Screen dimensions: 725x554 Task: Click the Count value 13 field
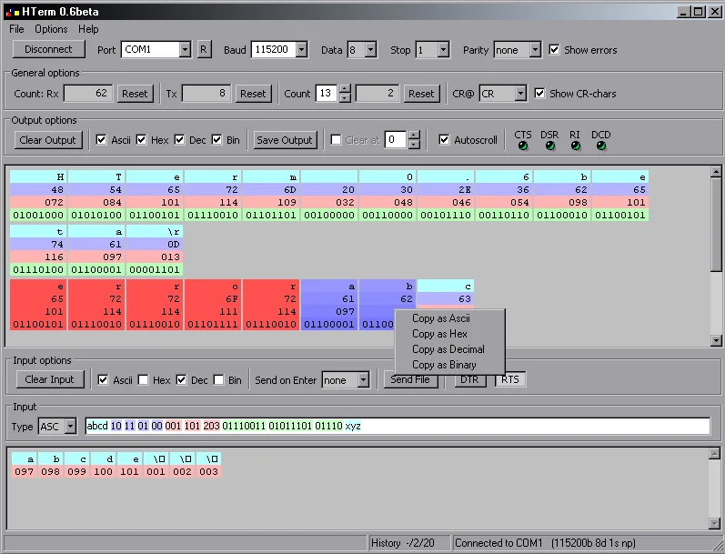pos(327,94)
